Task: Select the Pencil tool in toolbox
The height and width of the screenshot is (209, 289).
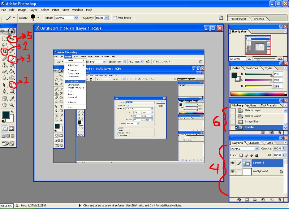Action: pyautogui.click(x=12, y=58)
